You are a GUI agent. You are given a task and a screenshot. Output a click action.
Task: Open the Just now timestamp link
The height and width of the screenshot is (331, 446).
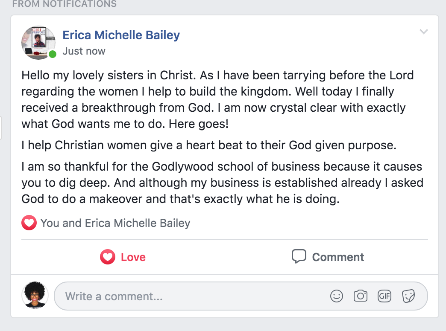pos(84,51)
